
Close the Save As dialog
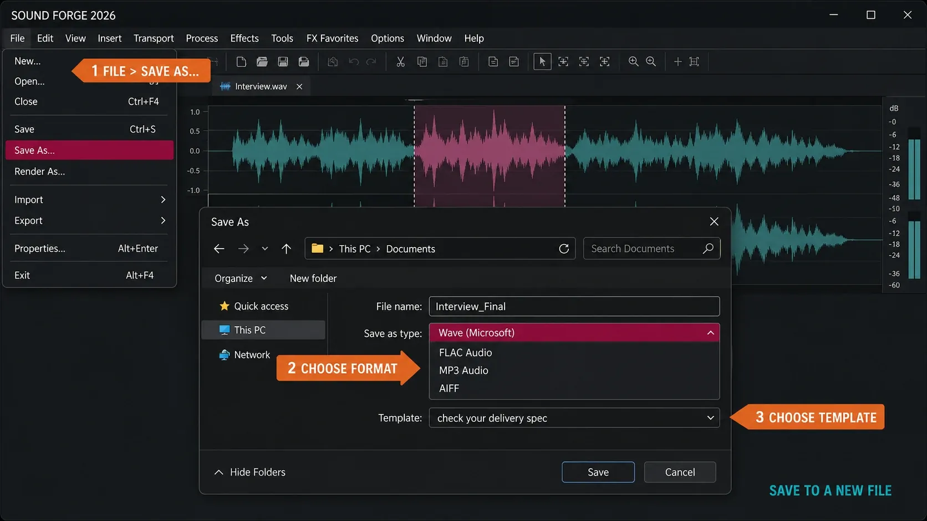click(714, 221)
